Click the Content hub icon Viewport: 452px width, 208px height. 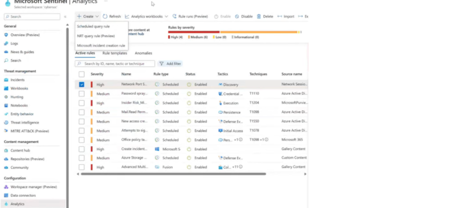click(6, 151)
